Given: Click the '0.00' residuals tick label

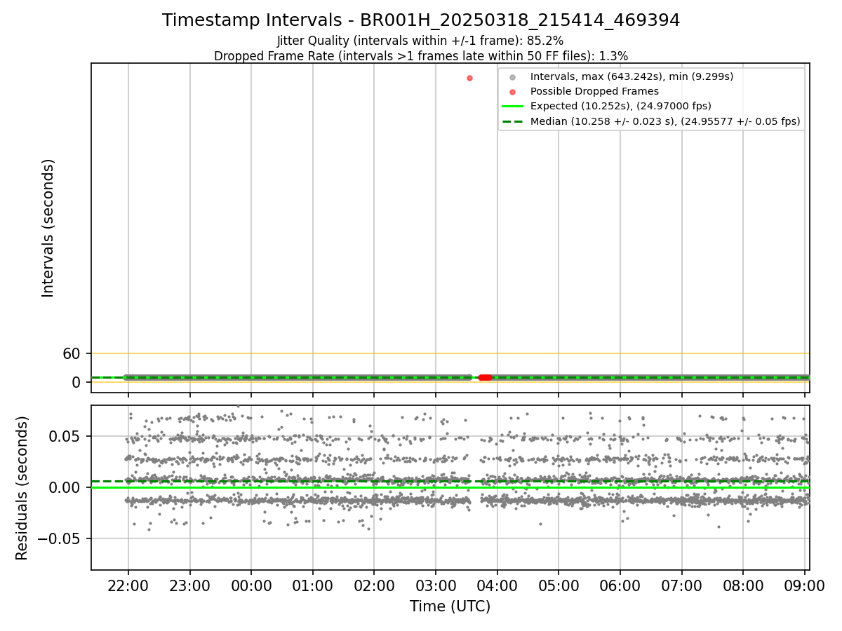Looking at the screenshot, I should [65, 487].
